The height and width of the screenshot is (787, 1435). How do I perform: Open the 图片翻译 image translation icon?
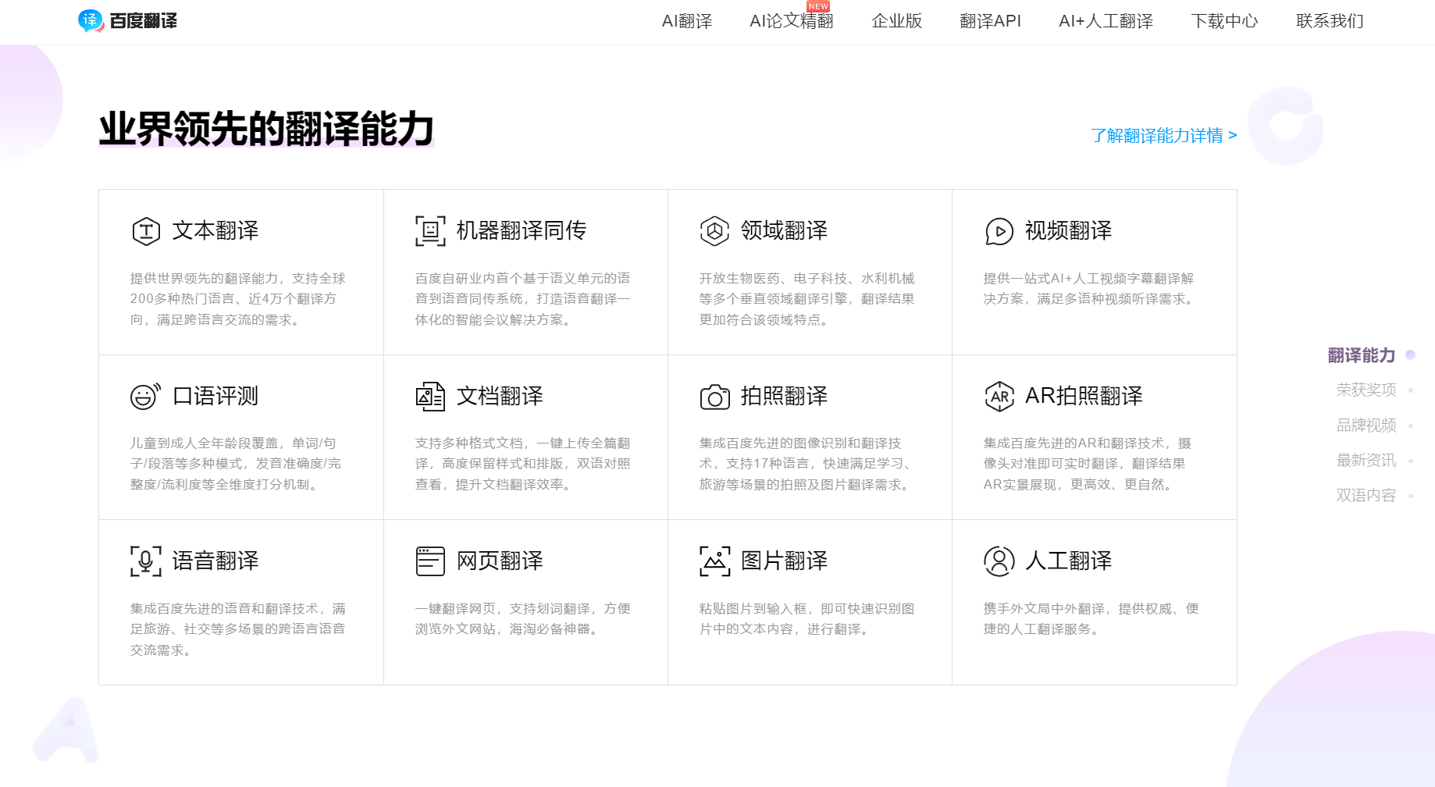[x=714, y=560]
